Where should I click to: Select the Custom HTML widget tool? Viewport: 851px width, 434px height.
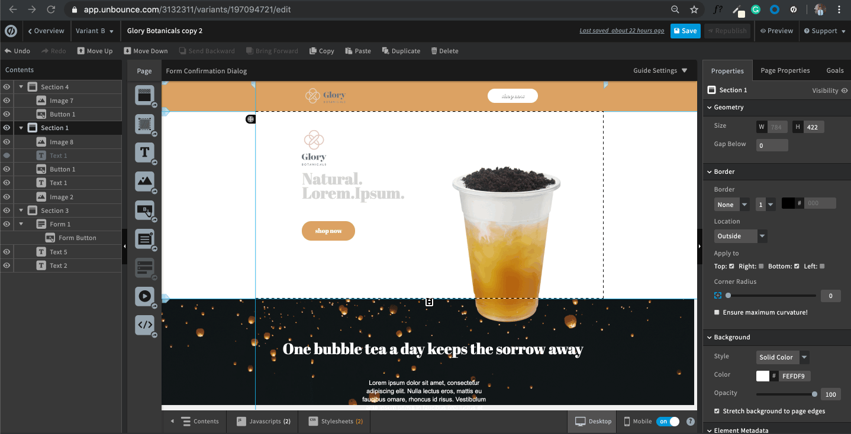click(x=144, y=325)
